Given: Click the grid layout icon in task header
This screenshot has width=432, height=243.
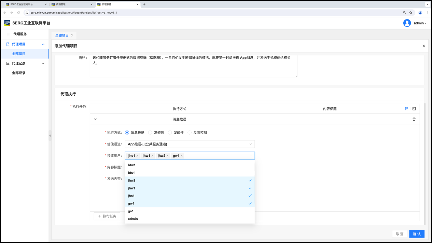Looking at the screenshot, I should 407,109.
